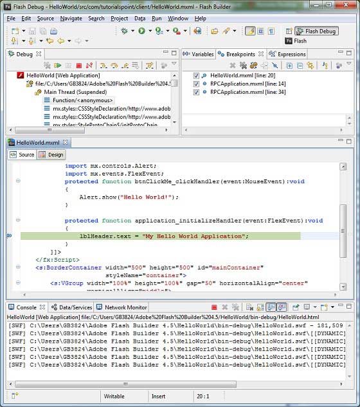
Task: Link Breakpoints view with Debug view
Action: [310, 66]
